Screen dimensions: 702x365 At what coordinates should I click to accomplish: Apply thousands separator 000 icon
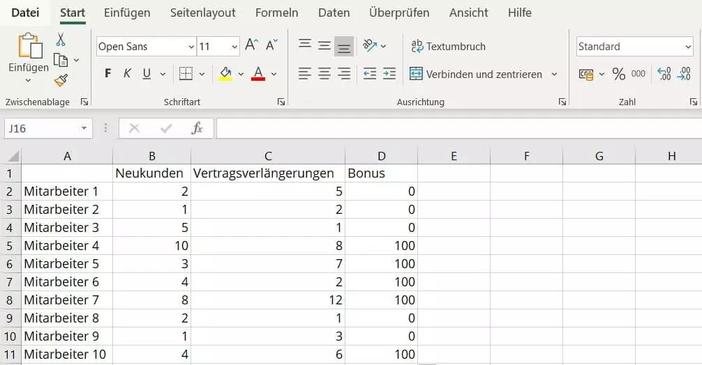638,74
